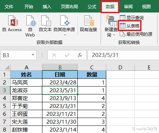
Task: Click date cell 2023/3/31
Action: pyautogui.click(x=60, y=106)
